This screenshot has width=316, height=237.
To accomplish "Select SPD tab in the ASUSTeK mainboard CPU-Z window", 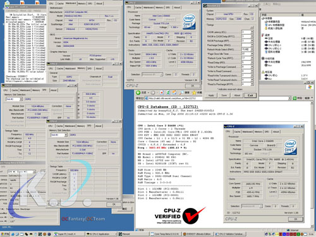I will click(x=90, y=4).
